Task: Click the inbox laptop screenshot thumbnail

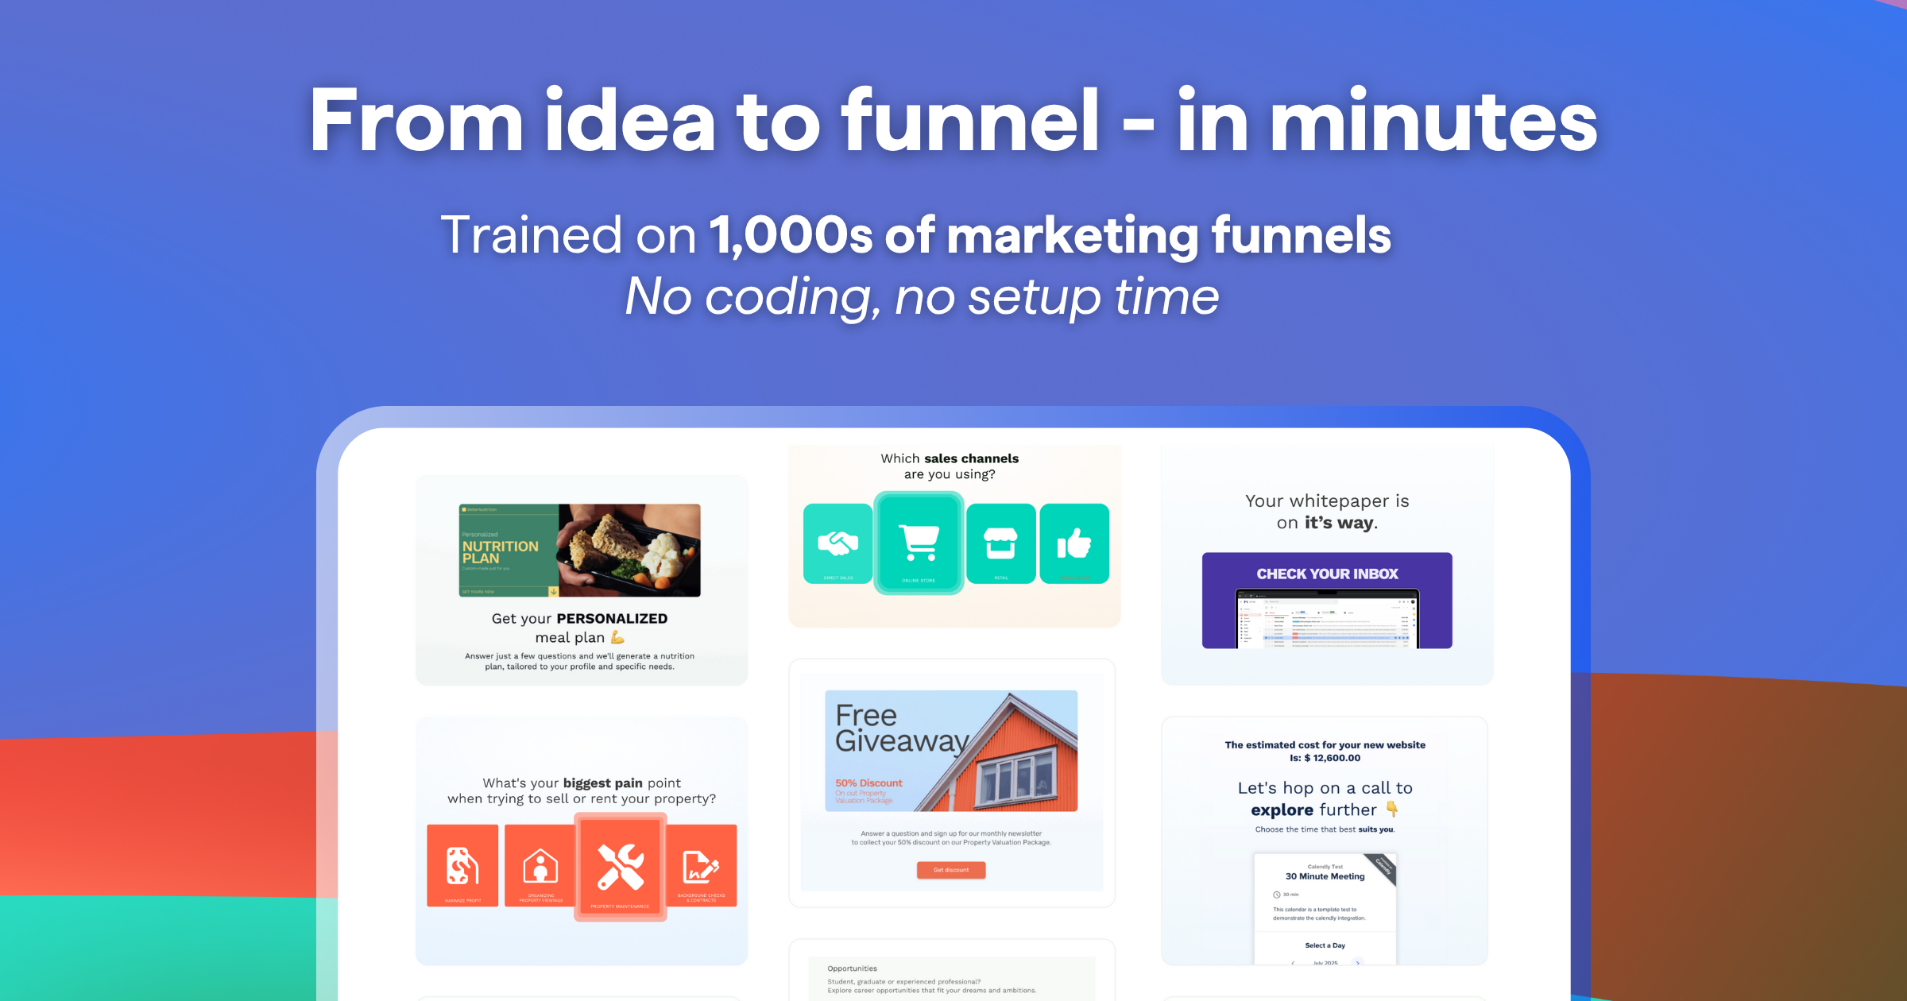Action: click(1327, 619)
